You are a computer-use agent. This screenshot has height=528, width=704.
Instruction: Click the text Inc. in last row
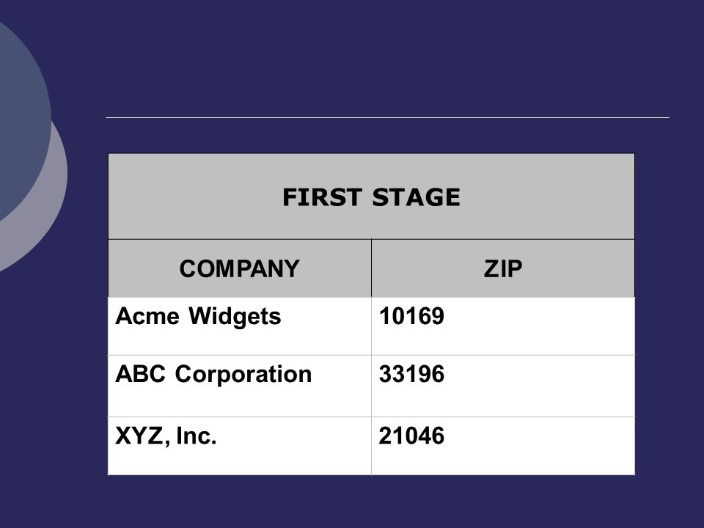[x=197, y=436]
